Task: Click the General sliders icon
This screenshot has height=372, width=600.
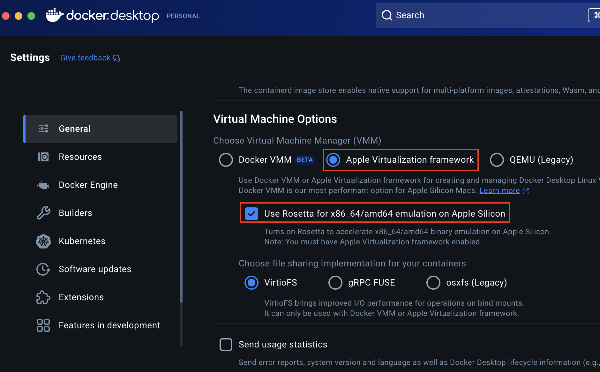Action: (43, 129)
